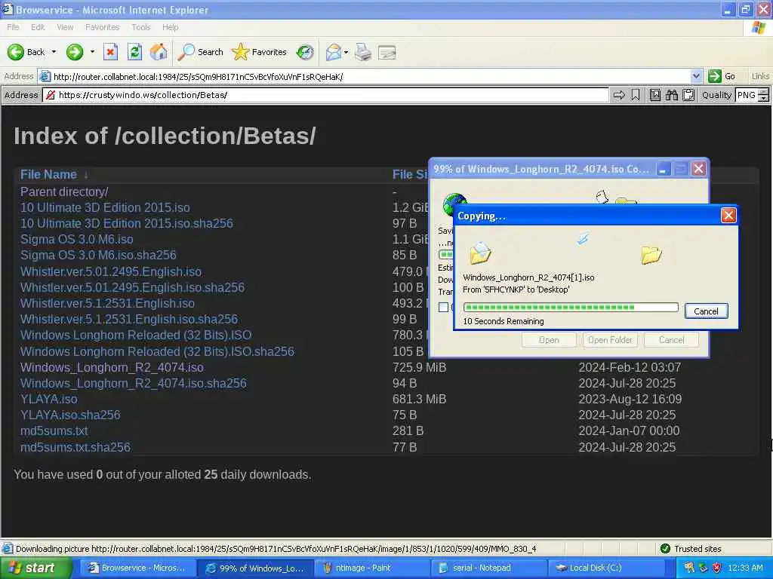Click the IE Back arrow icon
Viewport: 773px width, 579px height.
click(x=15, y=52)
